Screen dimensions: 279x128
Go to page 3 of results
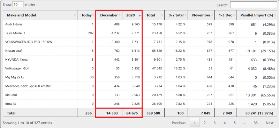(x=214, y=123)
